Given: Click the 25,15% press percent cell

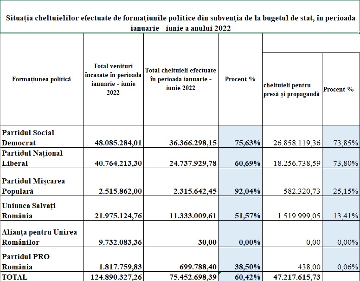Looking at the screenshot, I should (341, 182).
